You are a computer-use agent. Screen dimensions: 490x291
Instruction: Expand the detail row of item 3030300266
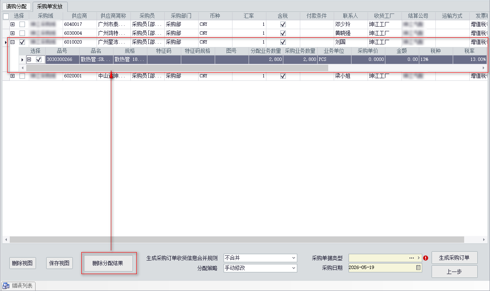29,59
